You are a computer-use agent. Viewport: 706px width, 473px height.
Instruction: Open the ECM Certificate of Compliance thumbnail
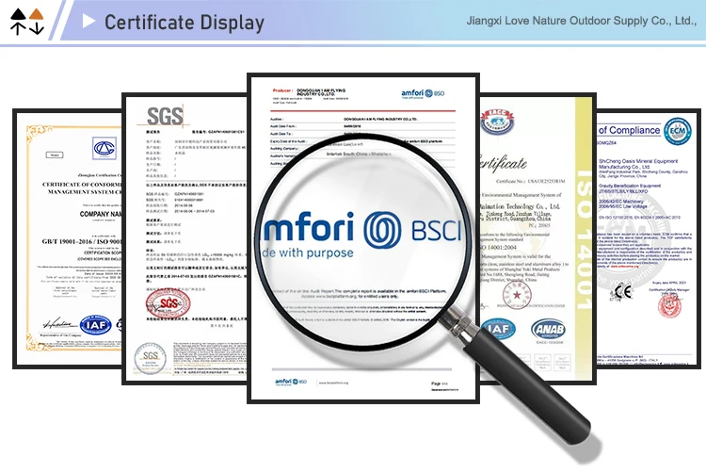pos(649,238)
